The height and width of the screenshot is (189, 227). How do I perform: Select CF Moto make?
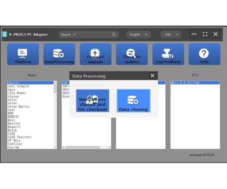(30, 140)
